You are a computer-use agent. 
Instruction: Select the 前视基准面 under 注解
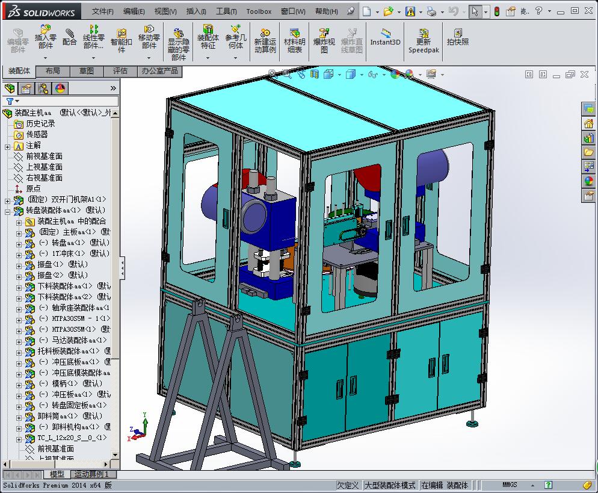click(x=45, y=156)
